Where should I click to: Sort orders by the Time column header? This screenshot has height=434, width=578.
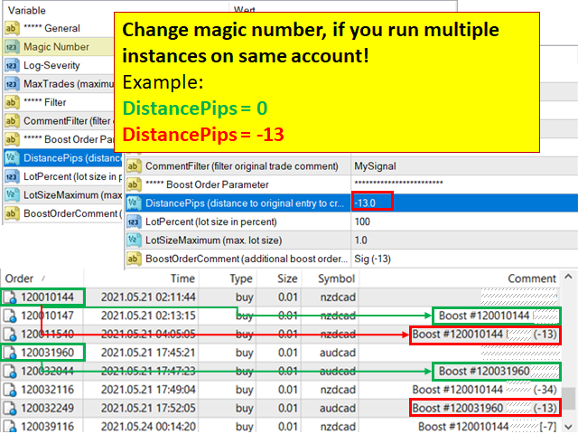point(182,278)
